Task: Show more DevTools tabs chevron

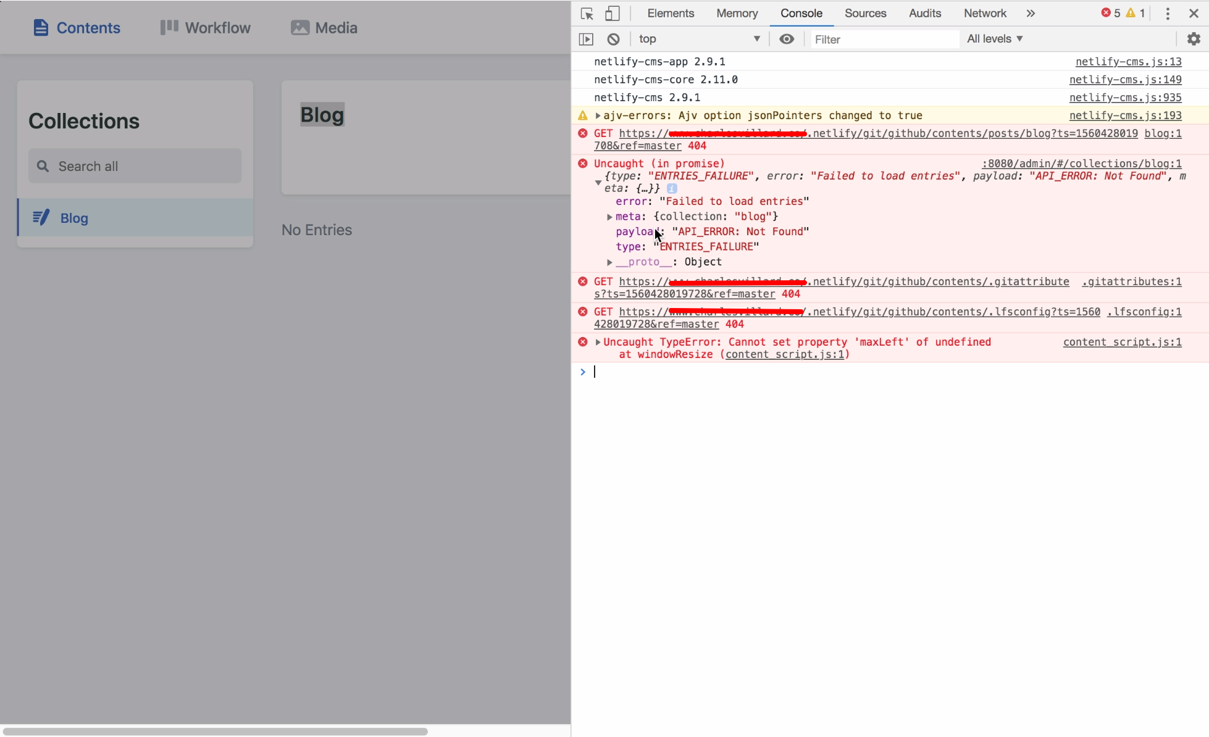Action: (1031, 14)
